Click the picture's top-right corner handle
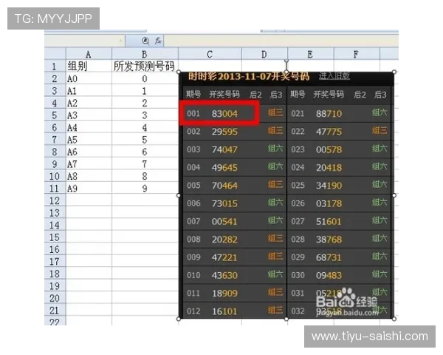Screen dimensions: 443x355 tap(394, 72)
